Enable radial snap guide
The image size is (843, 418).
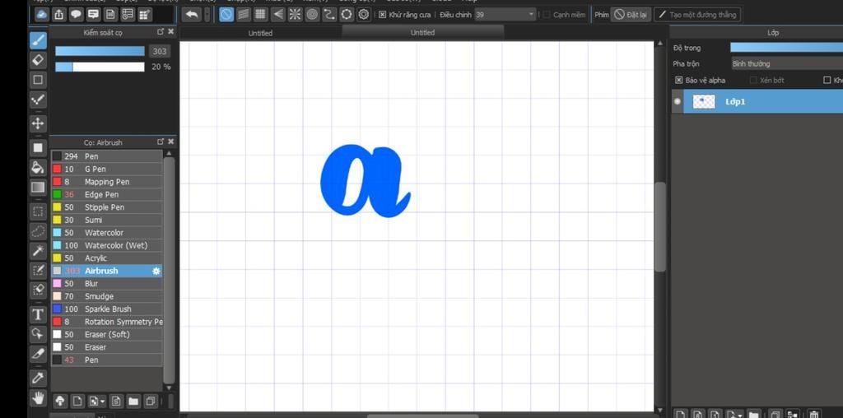point(295,15)
